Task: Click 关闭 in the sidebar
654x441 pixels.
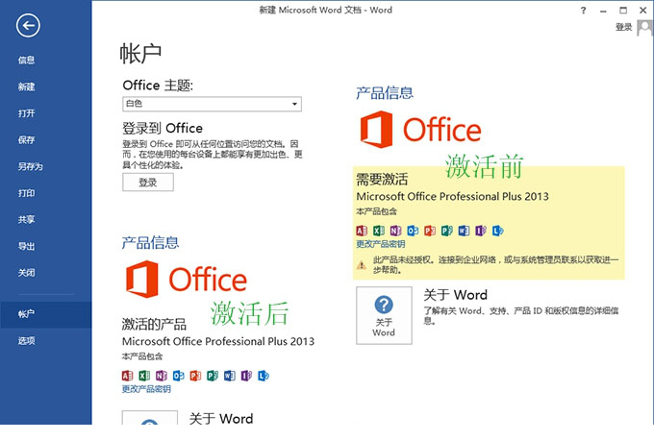Action: point(26,273)
